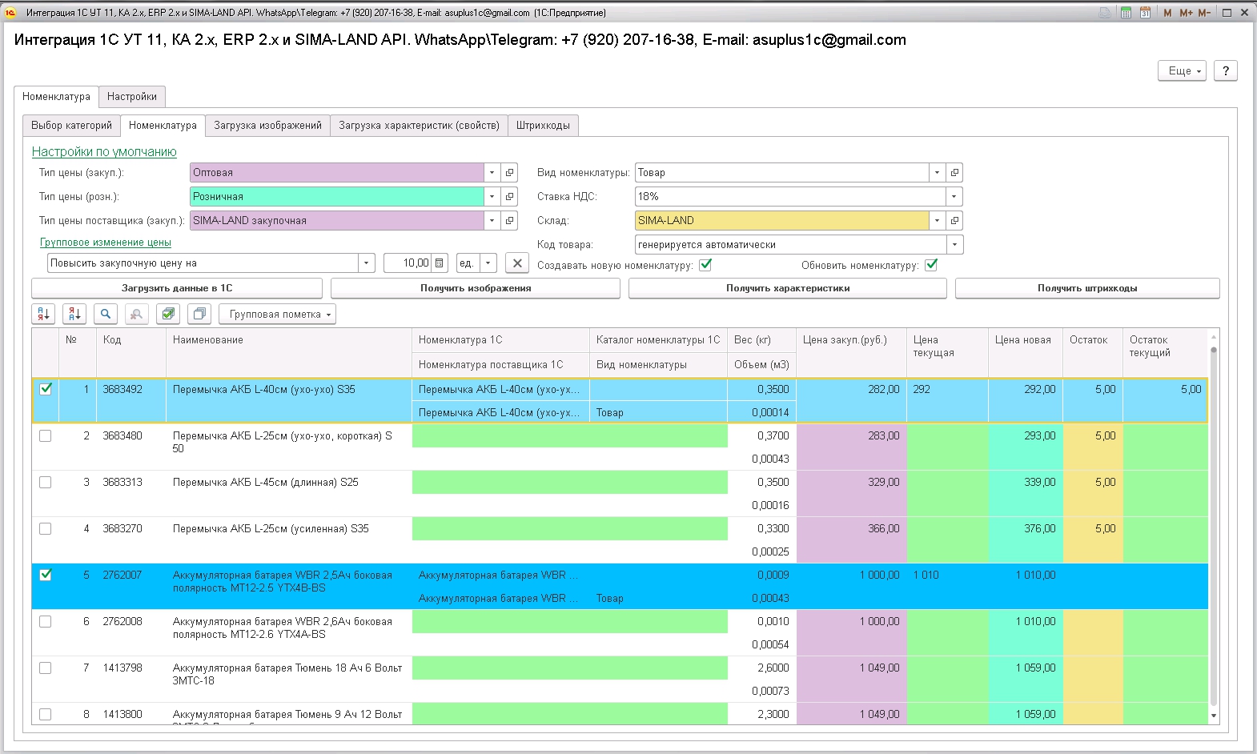Click the Код товара input field
The width and height of the screenshot is (1257, 754).
(x=790, y=245)
